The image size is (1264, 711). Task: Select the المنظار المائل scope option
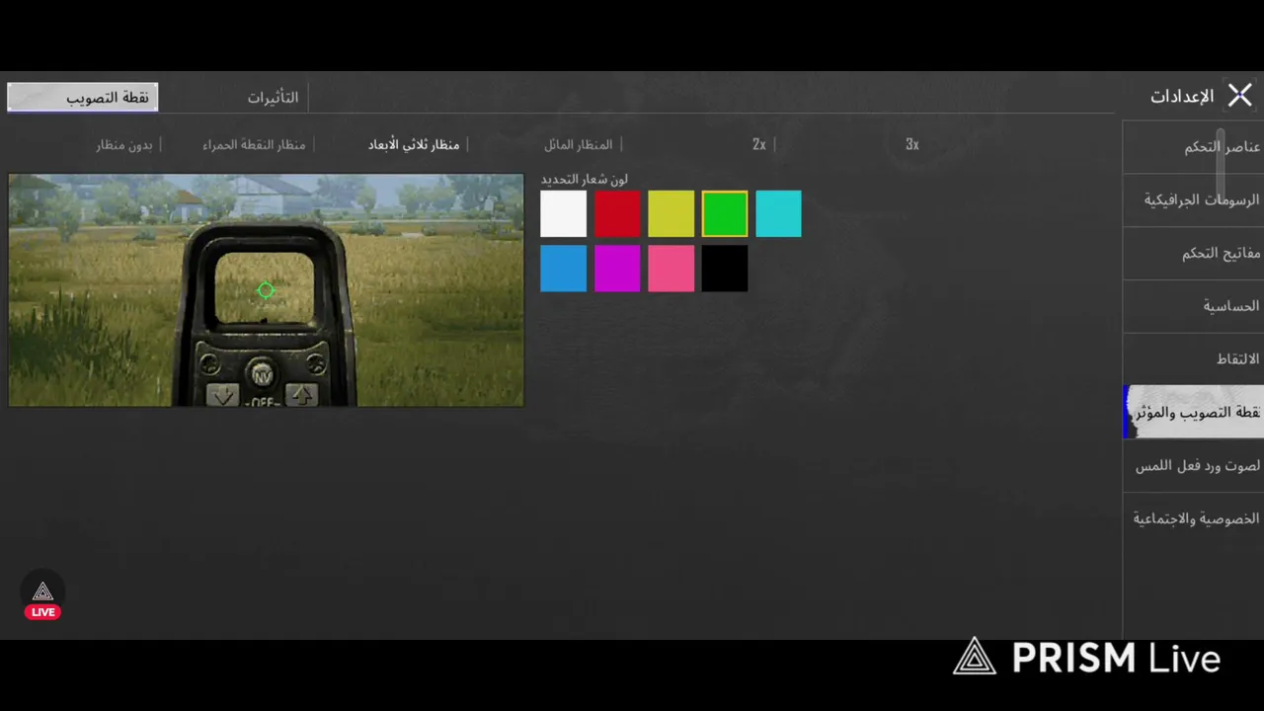pyautogui.click(x=578, y=144)
